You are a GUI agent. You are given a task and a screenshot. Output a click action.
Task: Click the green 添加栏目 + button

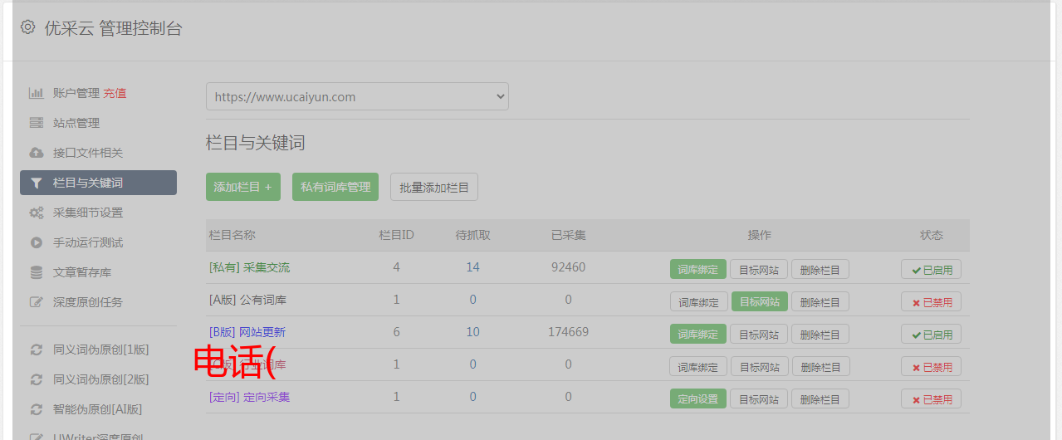click(242, 187)
